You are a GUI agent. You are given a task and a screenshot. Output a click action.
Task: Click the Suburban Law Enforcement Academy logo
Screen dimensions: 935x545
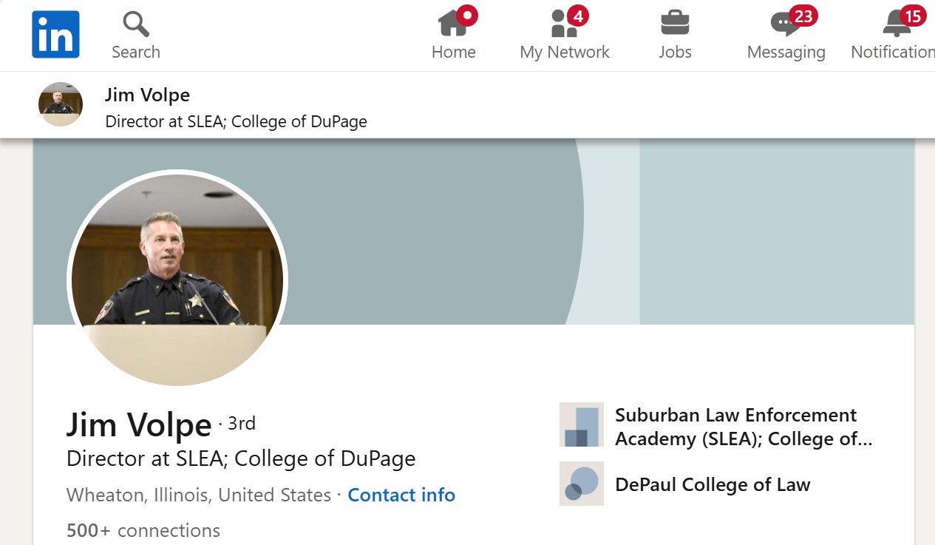tap(582, 424)
